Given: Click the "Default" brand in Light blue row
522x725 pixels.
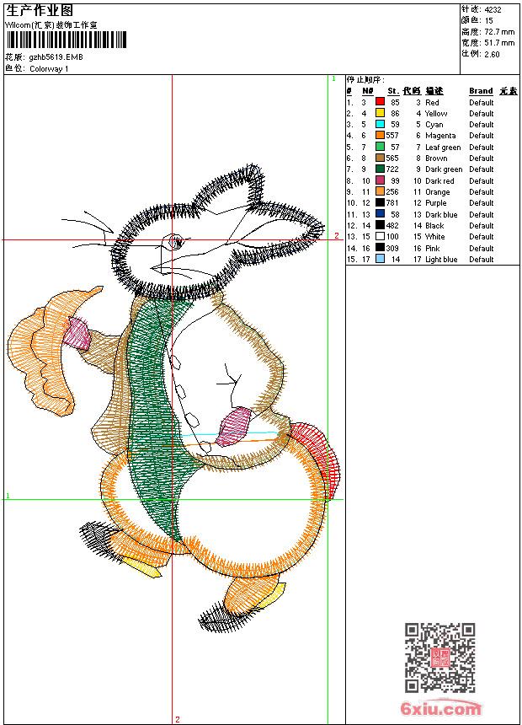Looking at the screenshot, I should point(482,260).
